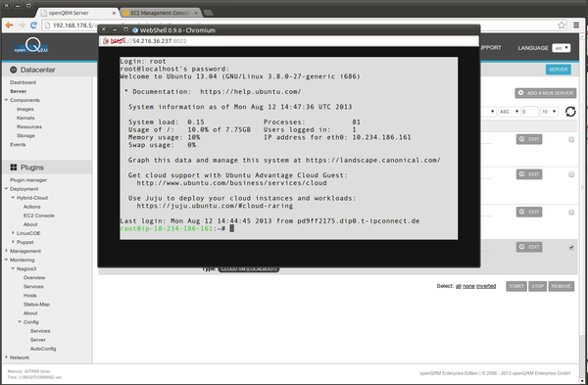Image resolution: width=588 pixels, height=385 pixels.
Task: Click EDIT for the third server row
Action: tap(529, 212)
